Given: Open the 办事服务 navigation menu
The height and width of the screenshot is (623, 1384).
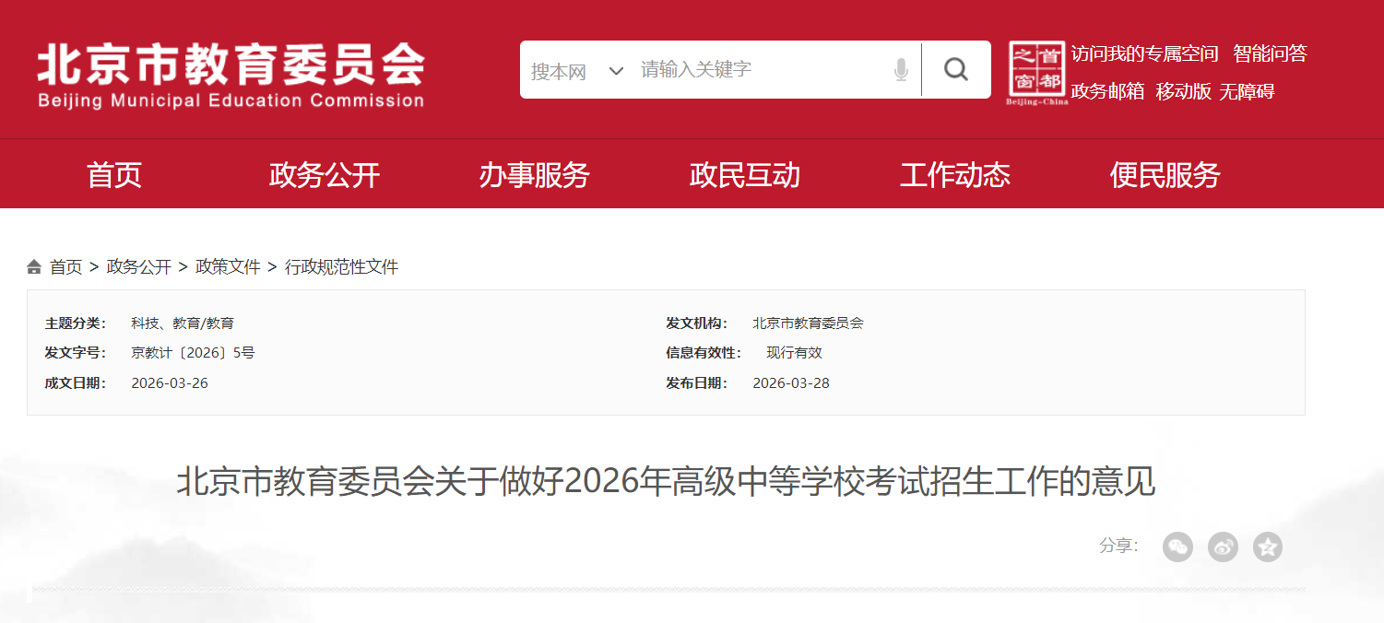Looking at the screenshot, I should [x=534, y=174].
